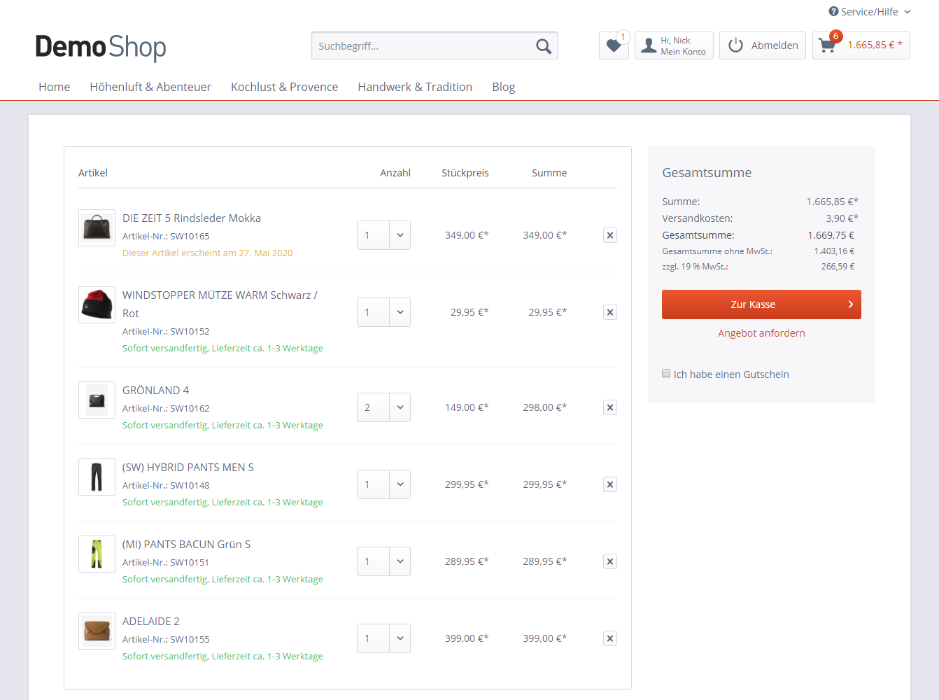Click GRÖNLAND 4 product thumbnail
Image resolution: width=939 pixels, height=700 pixels.
pos(97,400)
